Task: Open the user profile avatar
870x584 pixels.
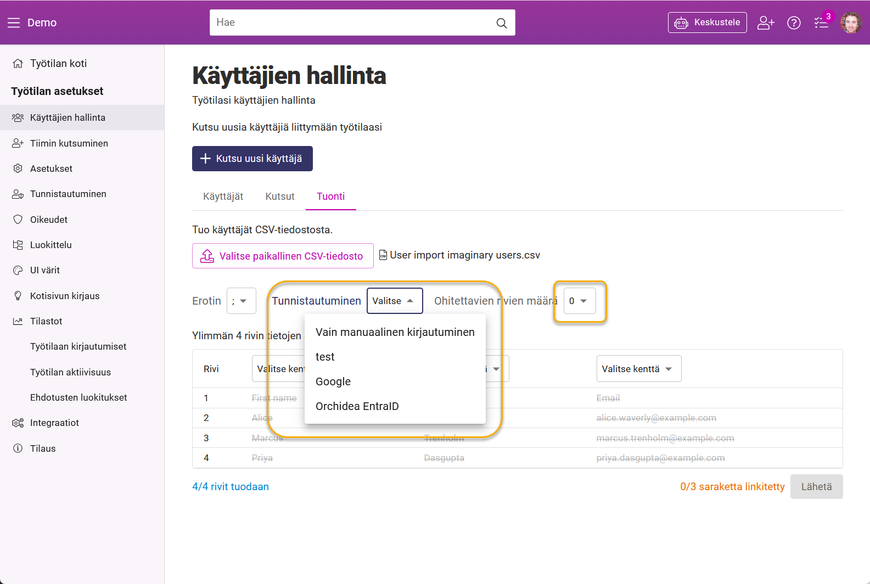Action: pos(851,23)
